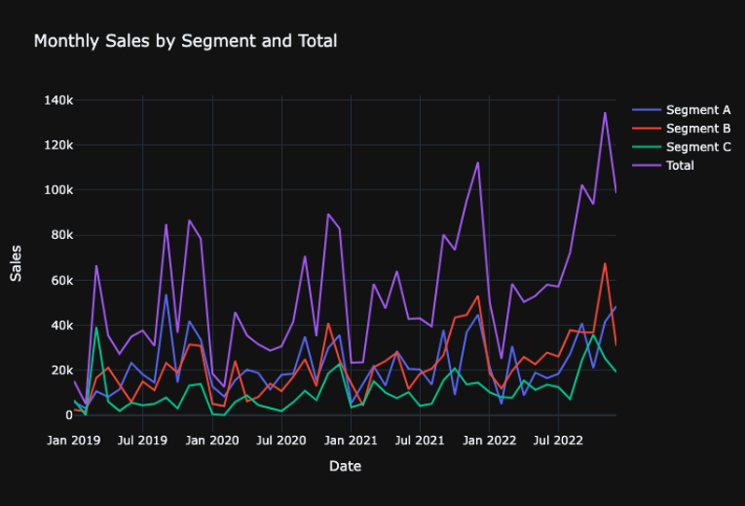Click the purple Total legend line

tap(647, 165)
